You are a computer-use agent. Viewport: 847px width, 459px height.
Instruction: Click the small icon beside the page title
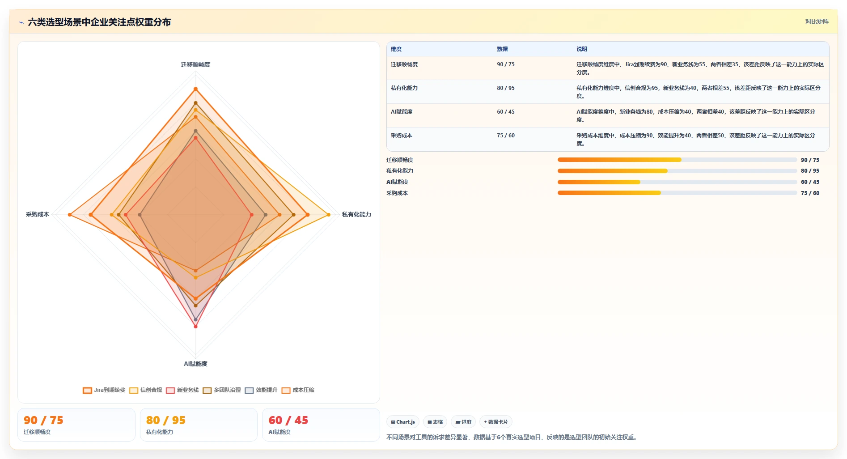(x=21, y=22)
